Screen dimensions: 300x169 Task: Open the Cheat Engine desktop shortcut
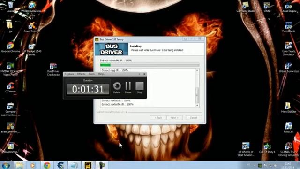(x=289, y=7)
